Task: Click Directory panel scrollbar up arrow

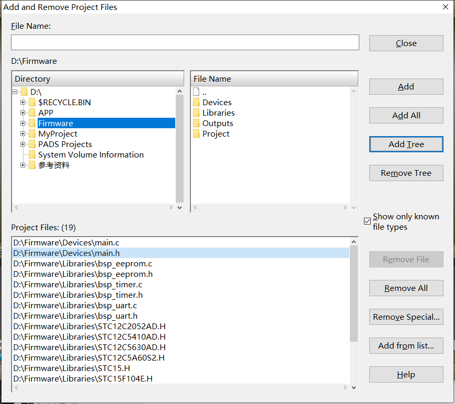Action: (x=179, y=91)
